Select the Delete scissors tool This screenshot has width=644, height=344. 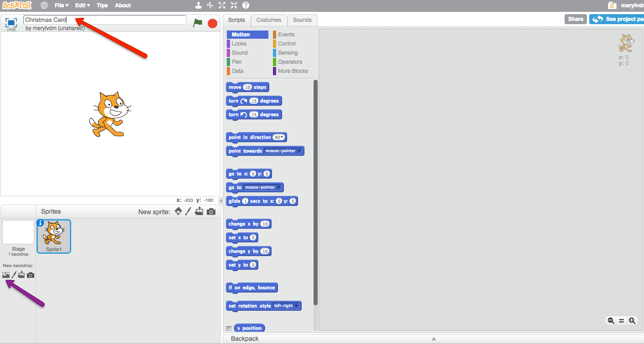coord(210,5)
